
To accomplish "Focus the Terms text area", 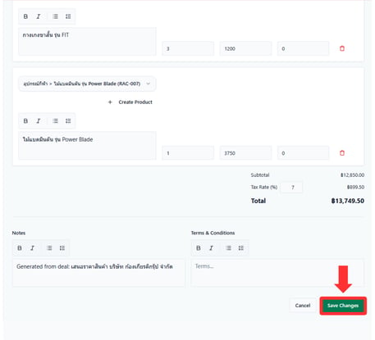I will tap(277, 273).
